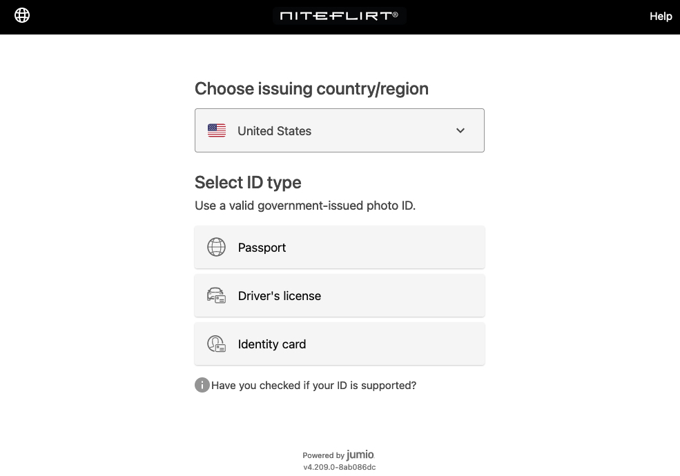The image size is (680, 476).
Task: Click the United States text in selector
Action: [275, 131]
